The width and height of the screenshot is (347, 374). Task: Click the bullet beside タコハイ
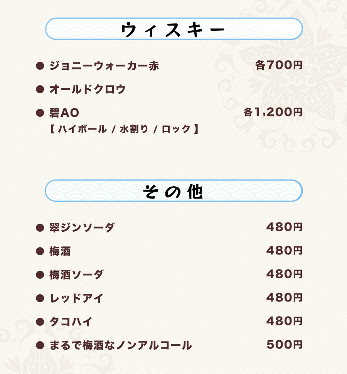[39, 322]
